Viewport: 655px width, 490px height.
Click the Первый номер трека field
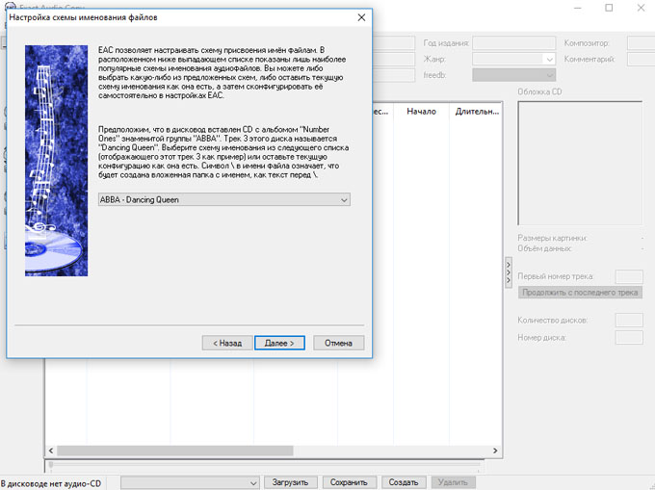point(628,276)
